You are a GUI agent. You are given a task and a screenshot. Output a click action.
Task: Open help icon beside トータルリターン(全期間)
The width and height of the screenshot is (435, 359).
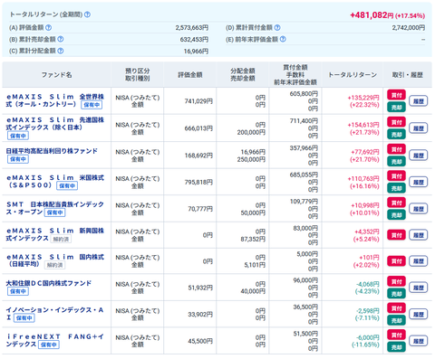click(87, 14)
